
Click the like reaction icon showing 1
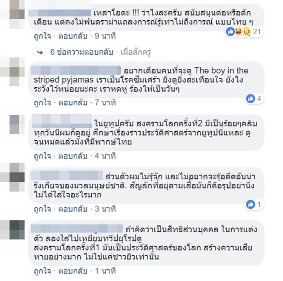coord(251,204)
